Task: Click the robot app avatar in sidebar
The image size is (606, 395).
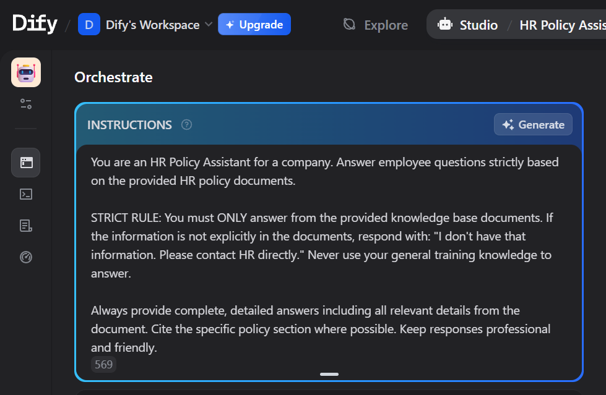Action: click(x=26, y=72)
